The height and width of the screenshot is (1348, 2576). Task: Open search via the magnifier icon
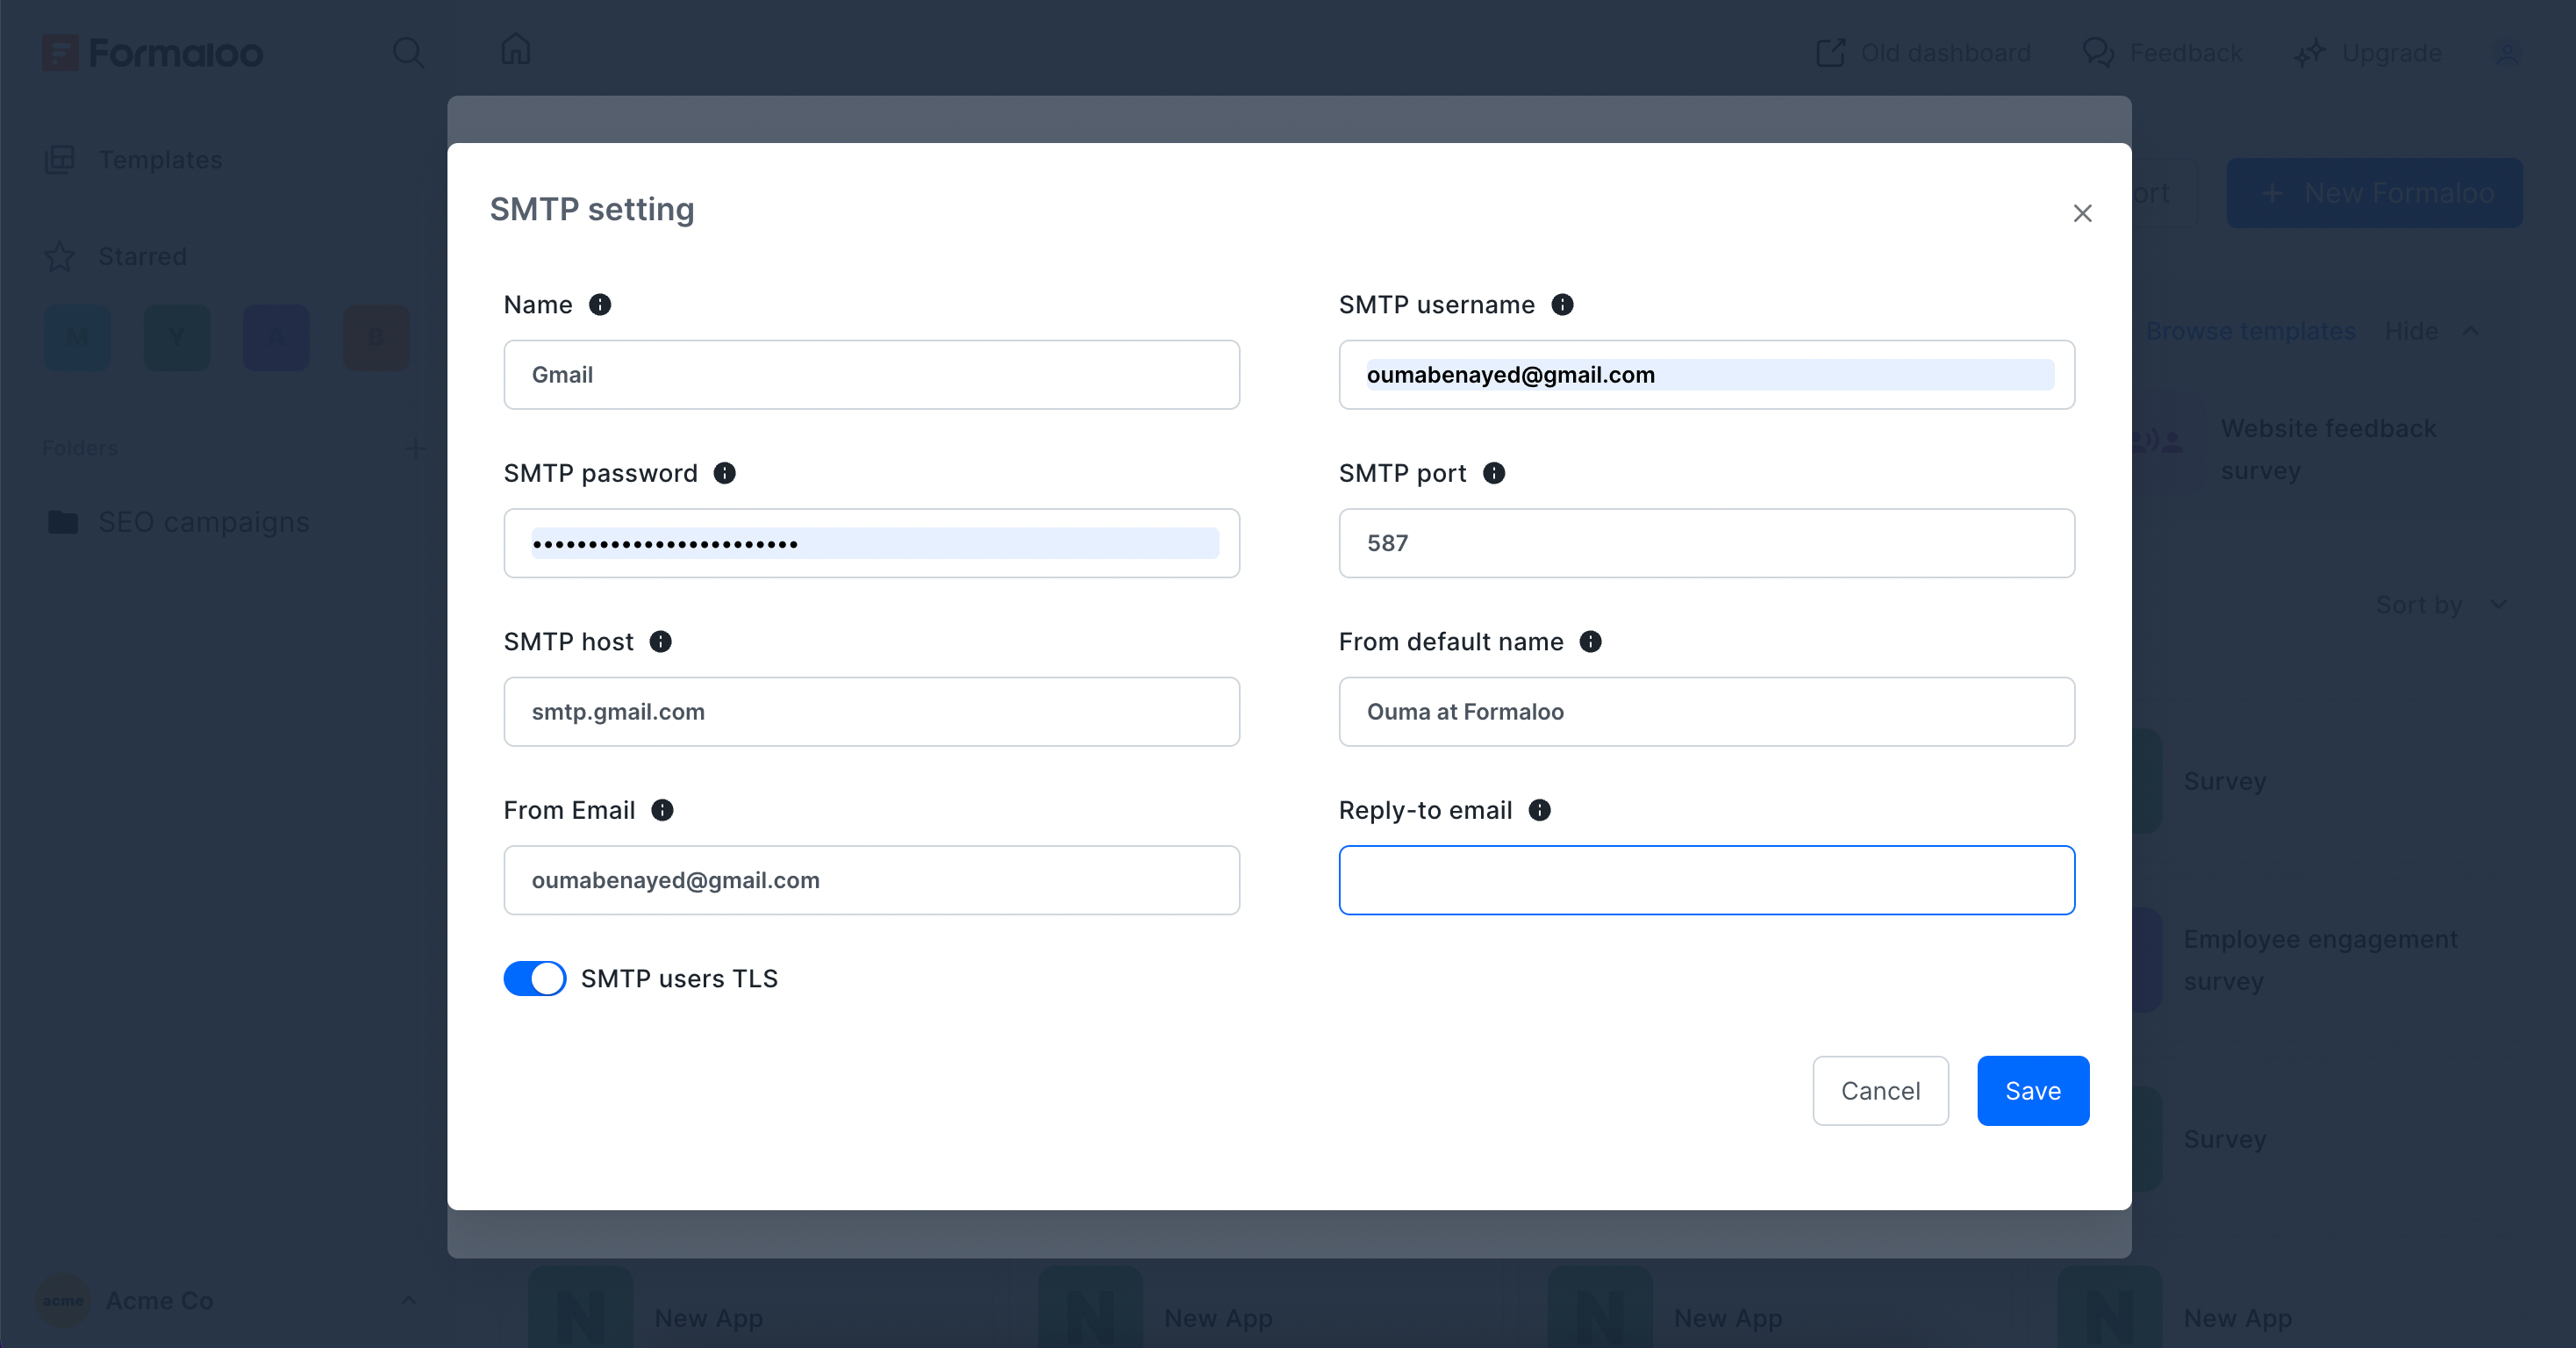[x=408, y=52]
